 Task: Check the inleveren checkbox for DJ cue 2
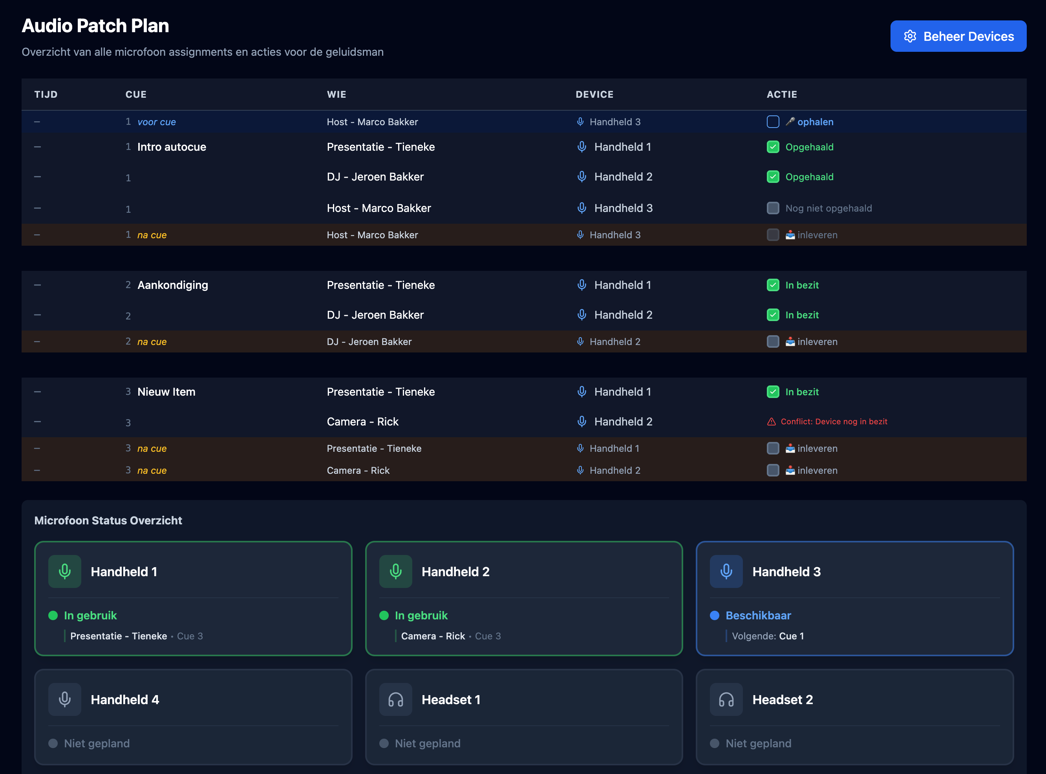click(773, 341)
